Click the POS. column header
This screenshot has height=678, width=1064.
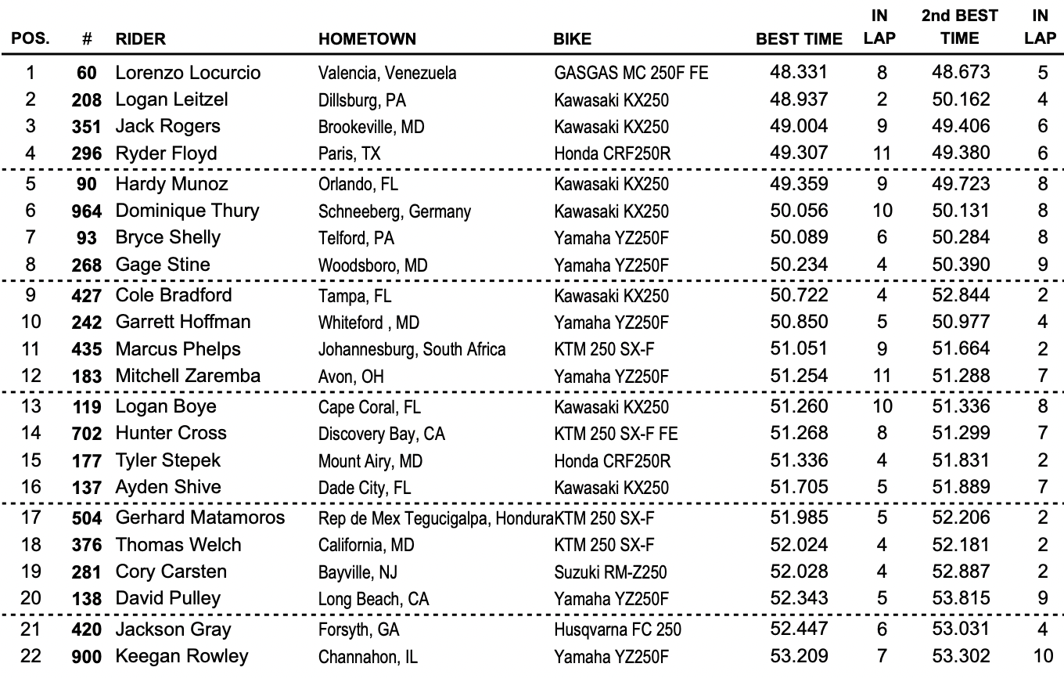pos(31,38)
